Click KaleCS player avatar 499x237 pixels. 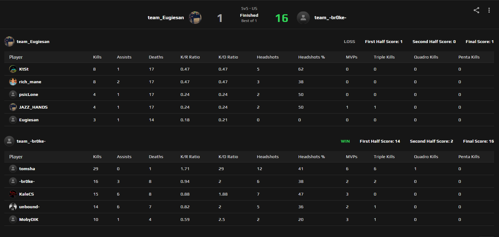point(13,194)
